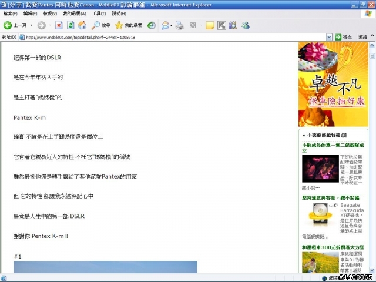Click vertical scrollbar up arrow
The image size is (376, 282).
(372, 45)
